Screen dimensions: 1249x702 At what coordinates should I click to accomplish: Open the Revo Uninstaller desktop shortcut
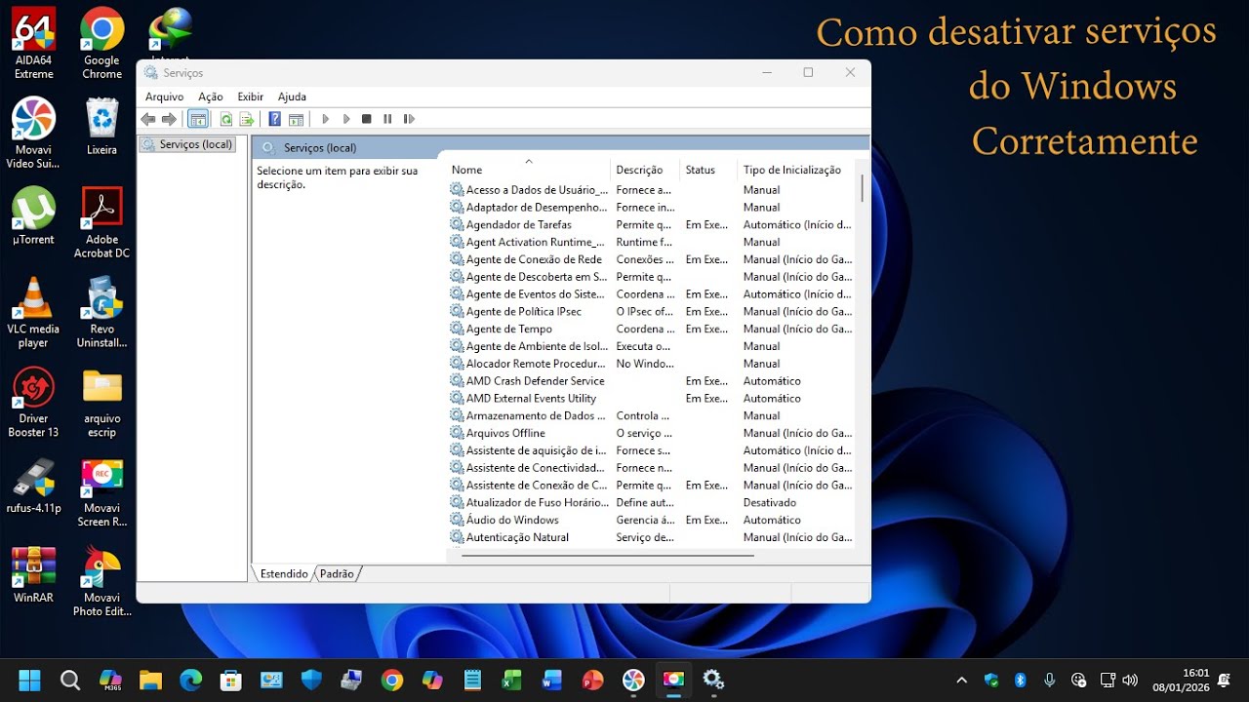102,313
